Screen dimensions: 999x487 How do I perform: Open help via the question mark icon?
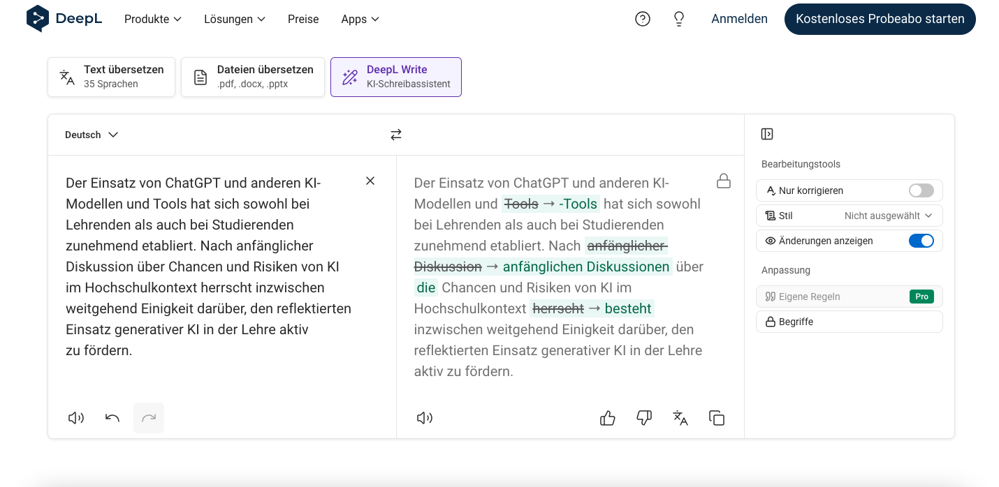(x=642, y=19)
